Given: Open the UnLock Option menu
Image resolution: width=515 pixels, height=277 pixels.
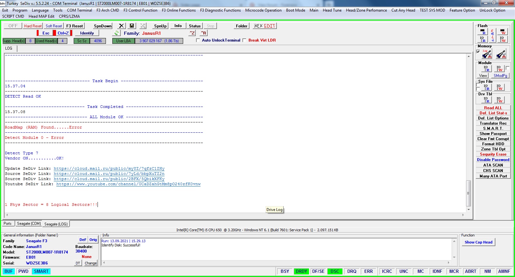Looking at the screenshot, I should (x=492, y=10).
